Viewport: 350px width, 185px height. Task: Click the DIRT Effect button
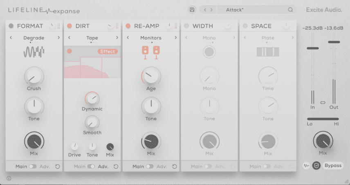point(108,51)
